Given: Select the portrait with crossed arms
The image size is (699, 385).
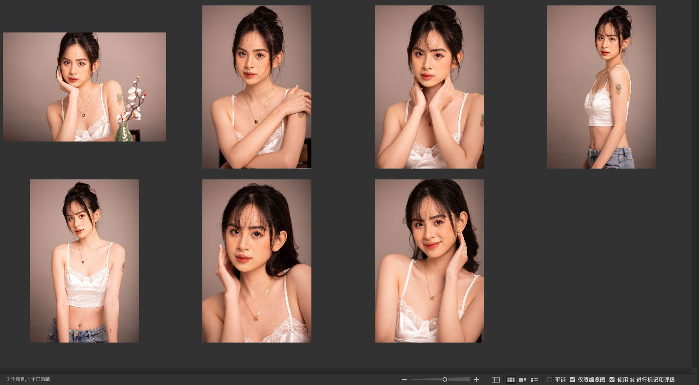Looking at the screenshot, I should (x=256, y=87).
